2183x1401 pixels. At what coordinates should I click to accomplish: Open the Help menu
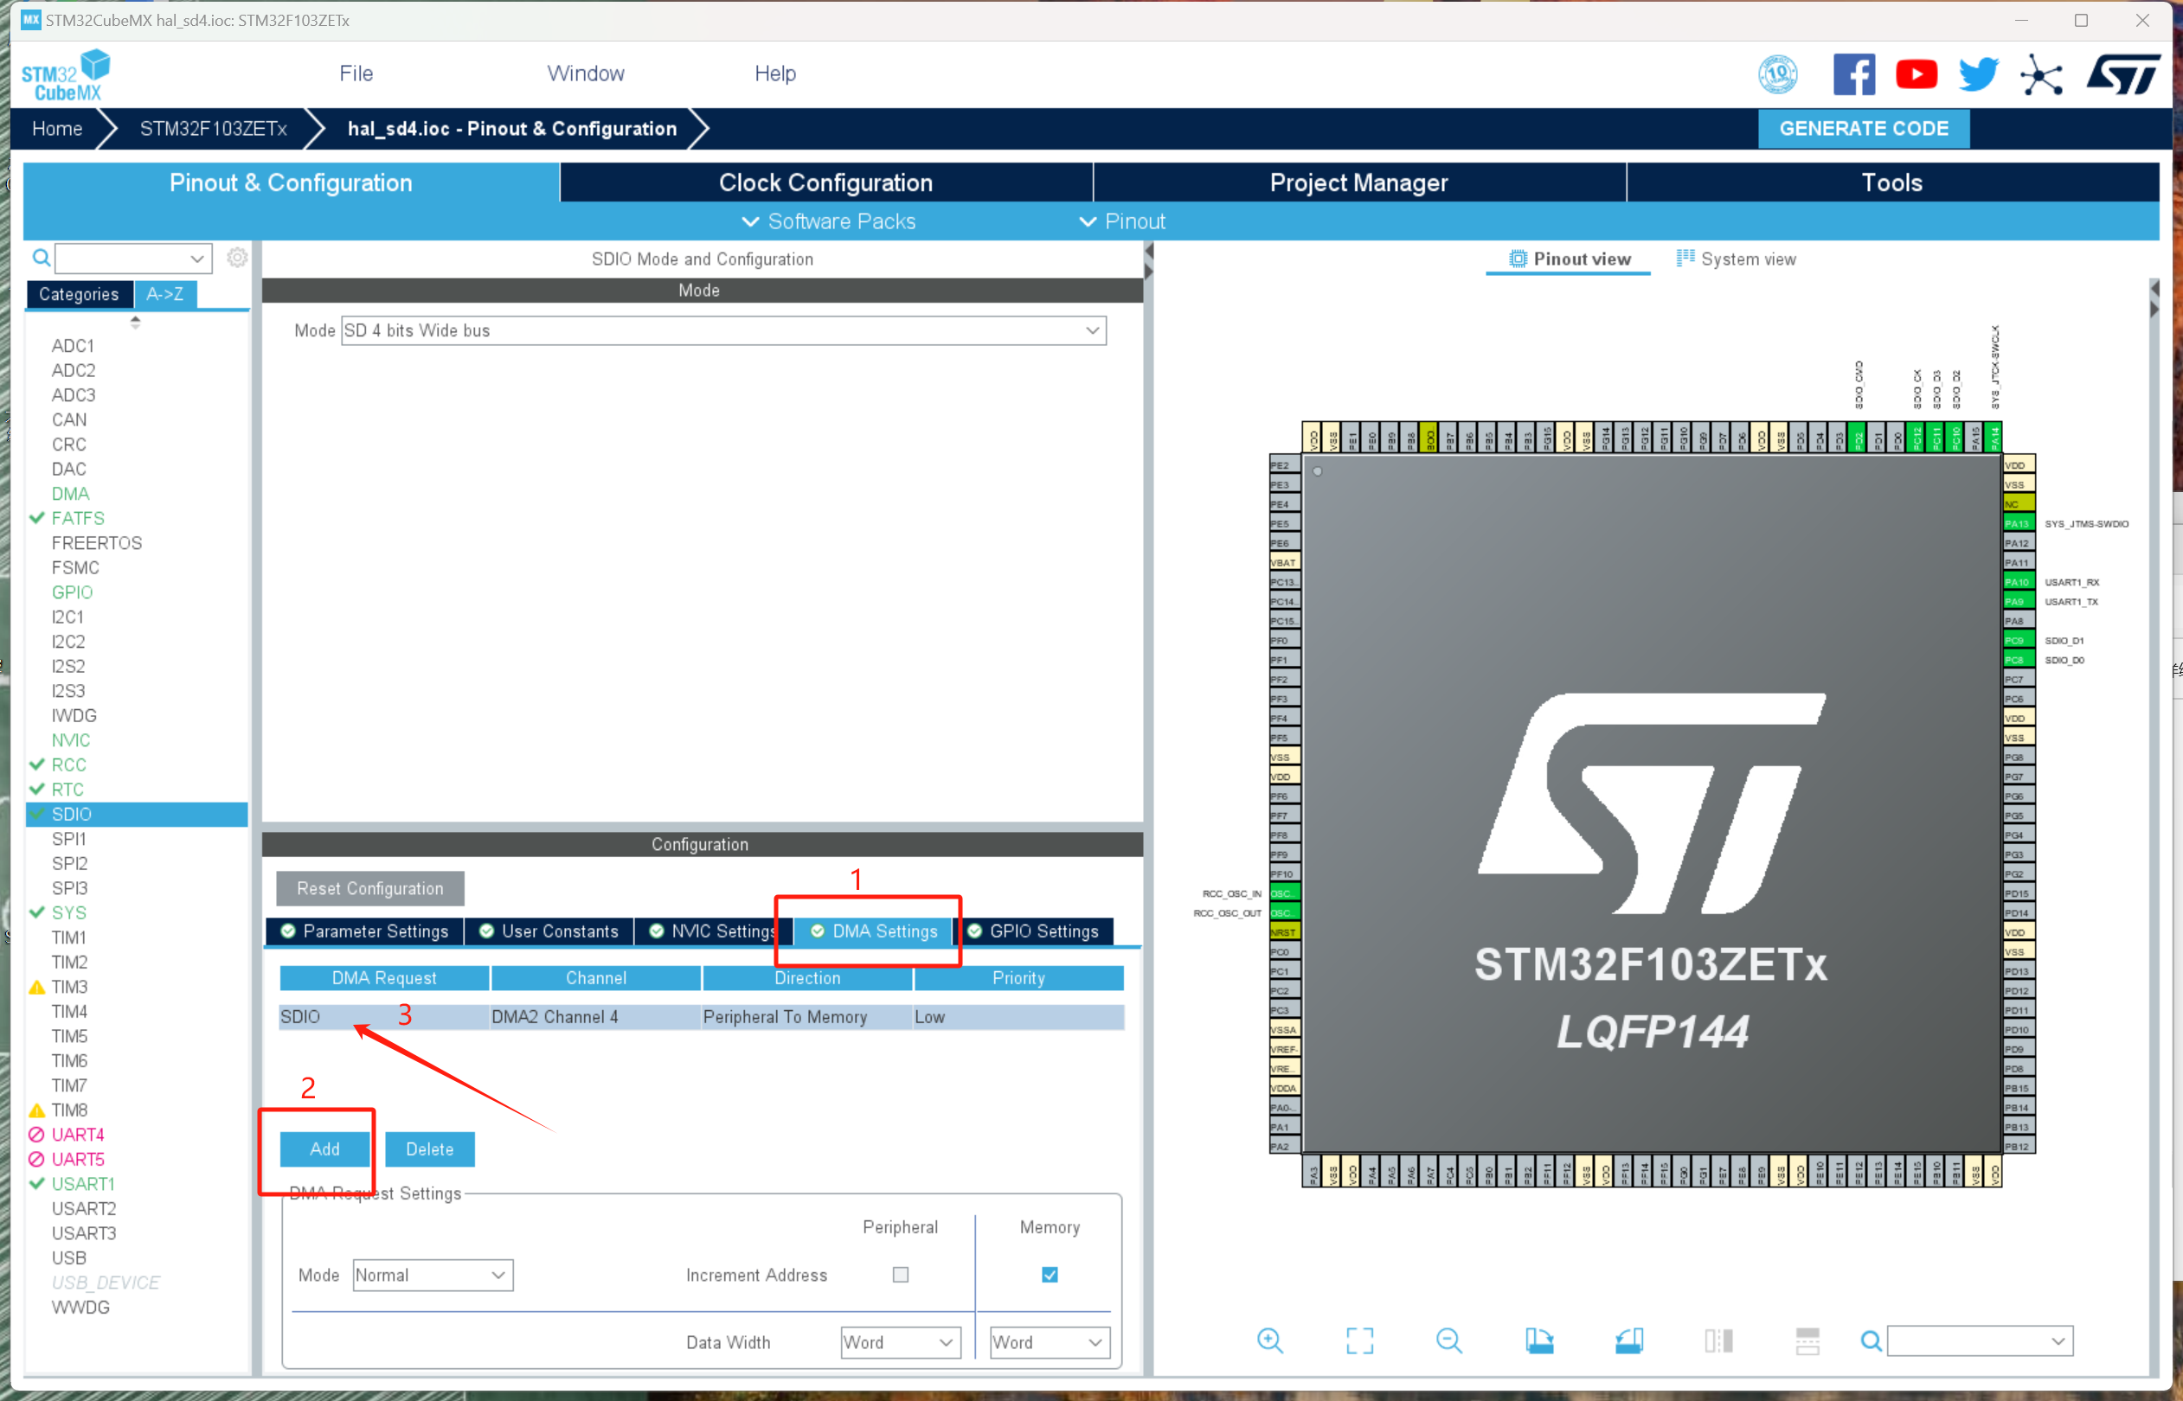click(x=774, y=74)
